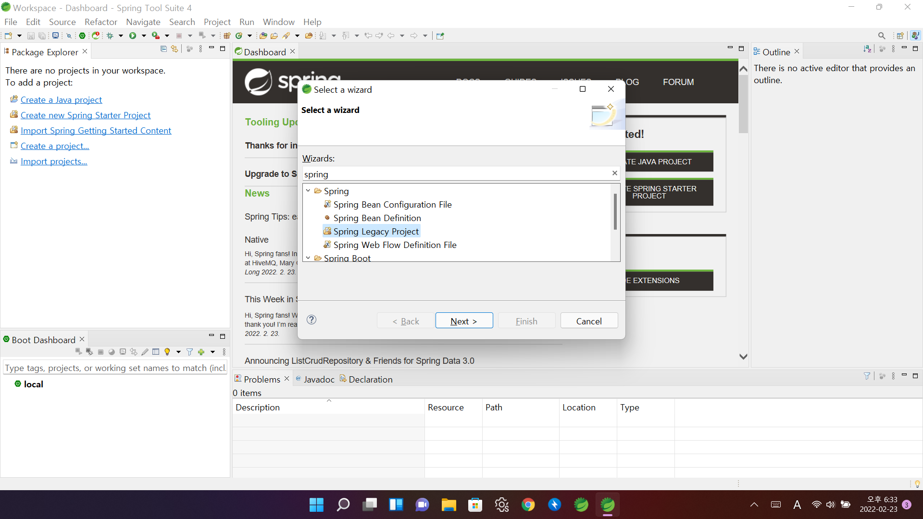Open the Run button dropdown arrow

[x=144, y=36]
